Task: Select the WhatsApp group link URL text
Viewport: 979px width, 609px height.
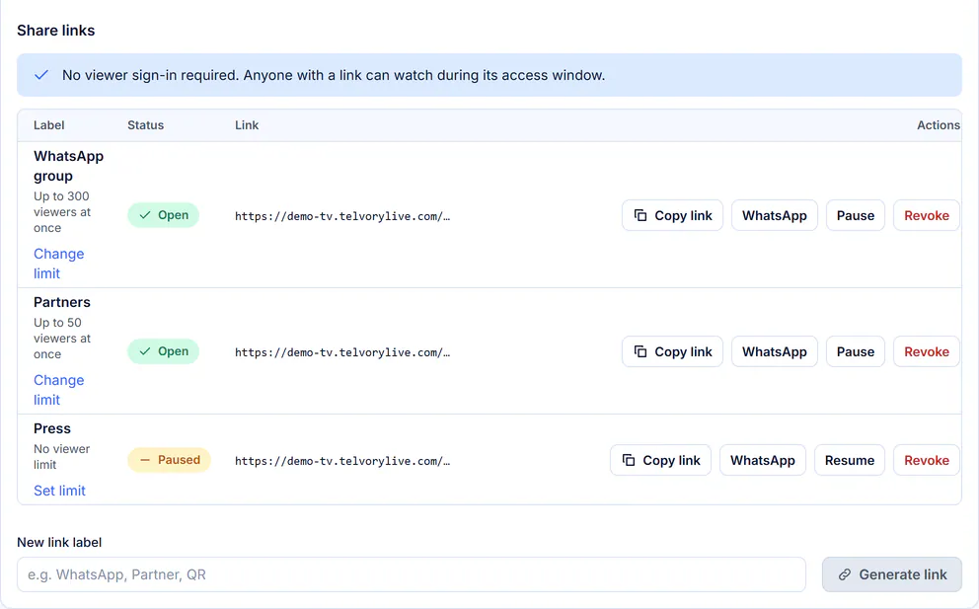Action: [x=342, y=216]
